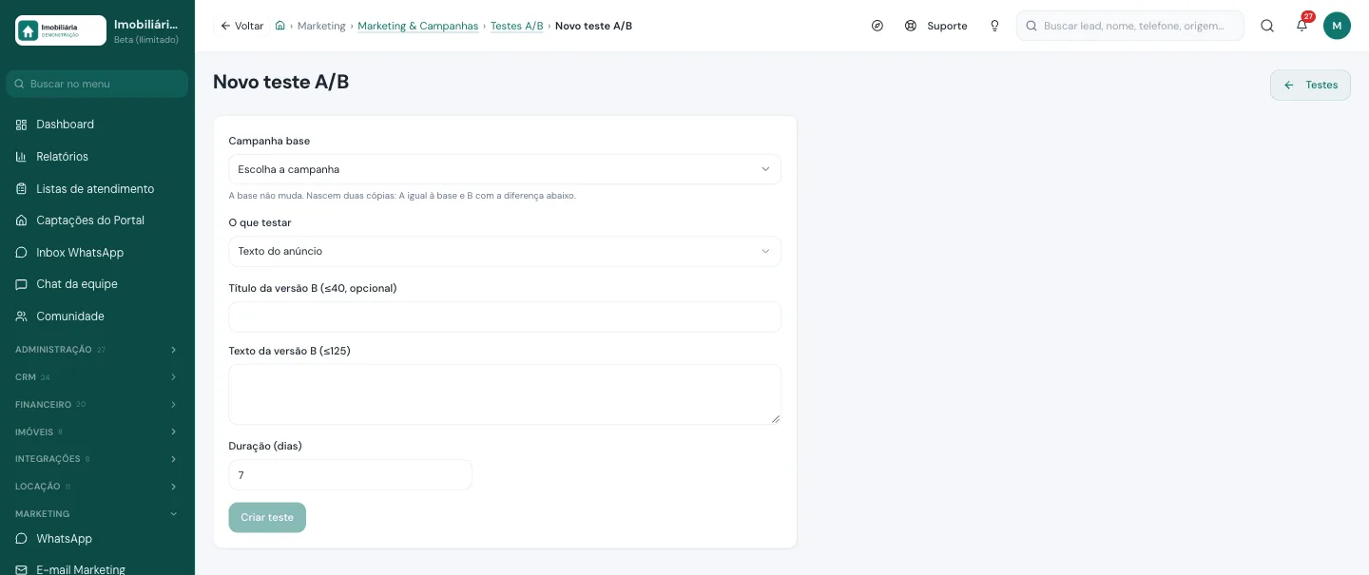Follow the Testes A/B breadcrumb link
Viewport: 1369px width, 575px height.
tap(517, 26)
